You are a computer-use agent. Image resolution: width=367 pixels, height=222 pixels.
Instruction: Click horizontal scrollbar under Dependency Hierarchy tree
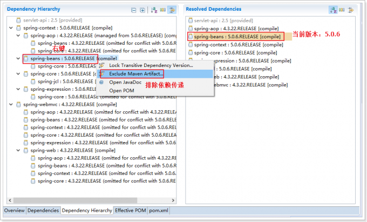pos(81,200)
